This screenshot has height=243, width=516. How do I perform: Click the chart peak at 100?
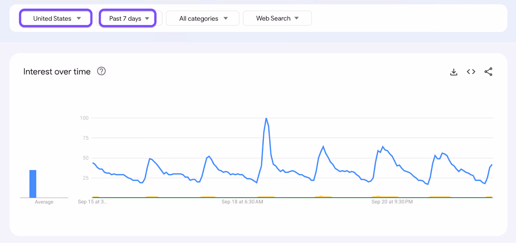266,118
